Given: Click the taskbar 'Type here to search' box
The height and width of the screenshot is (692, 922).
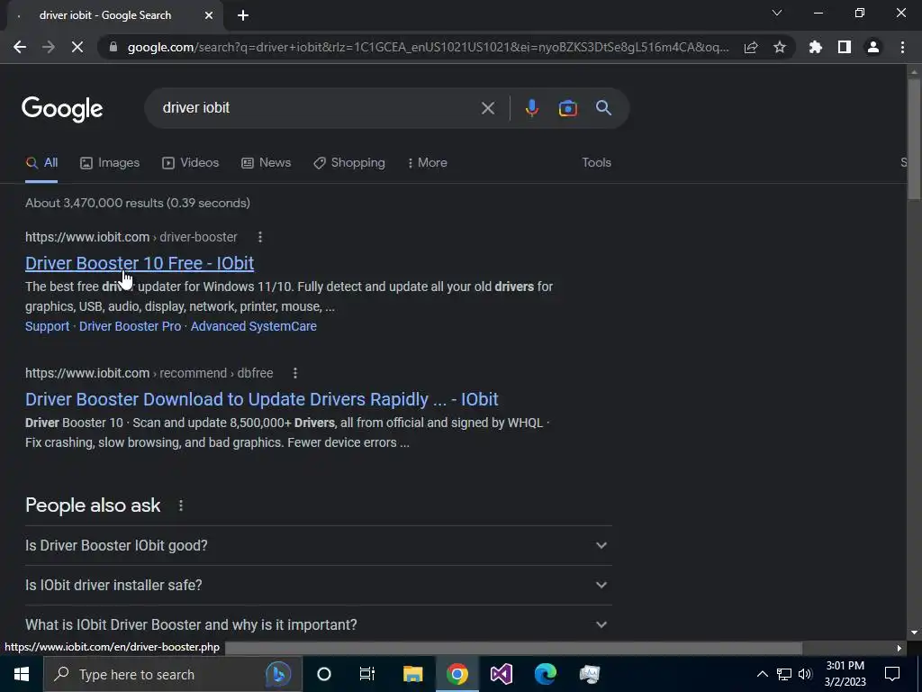Looking at the screenshot, I should [x=172, y=674].
